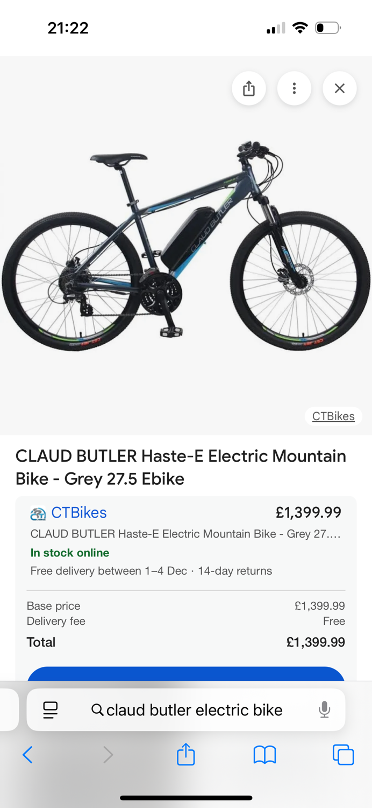Navigate back with the back arrow
This screenshot has width=372, height=808.
coord(28,755)
